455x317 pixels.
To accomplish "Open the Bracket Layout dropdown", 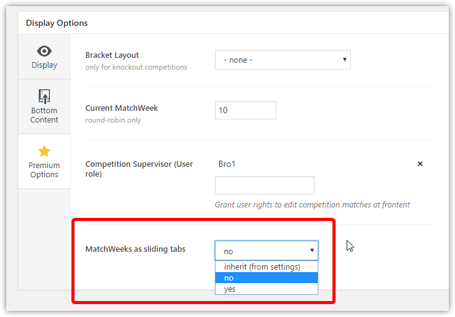I will pyautogui.click(x=283, y=60).
